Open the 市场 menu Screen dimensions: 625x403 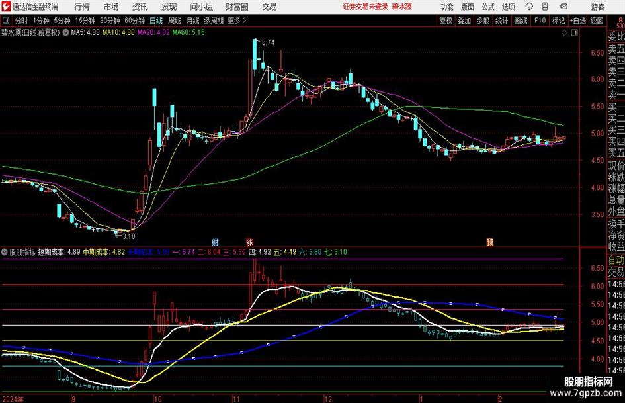click(111, 7)
